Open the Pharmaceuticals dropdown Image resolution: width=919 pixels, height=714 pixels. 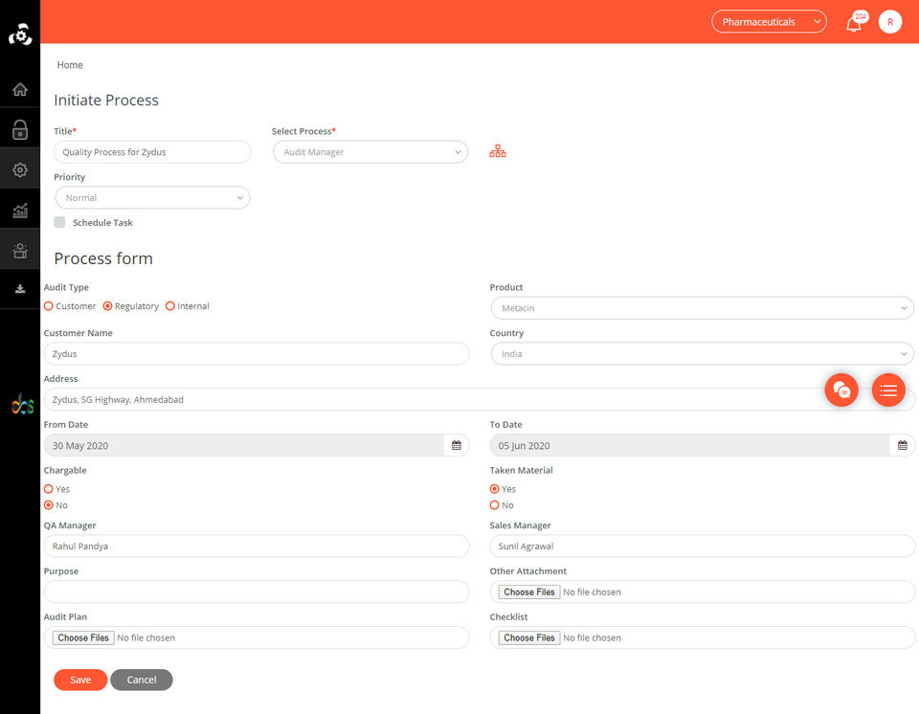tap(769, 22)
